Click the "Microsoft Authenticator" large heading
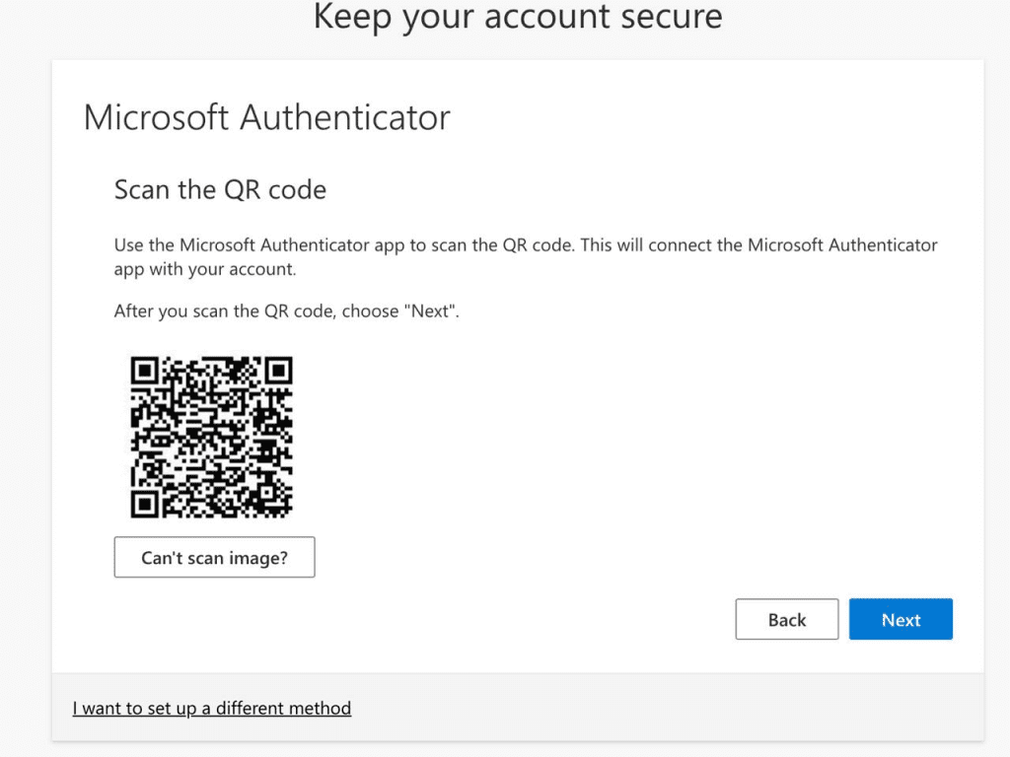This screenshot has height=757, width=1010. [266, 117]
